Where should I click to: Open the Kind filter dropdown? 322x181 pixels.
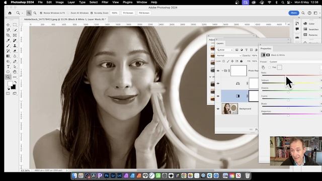point(225,50)
